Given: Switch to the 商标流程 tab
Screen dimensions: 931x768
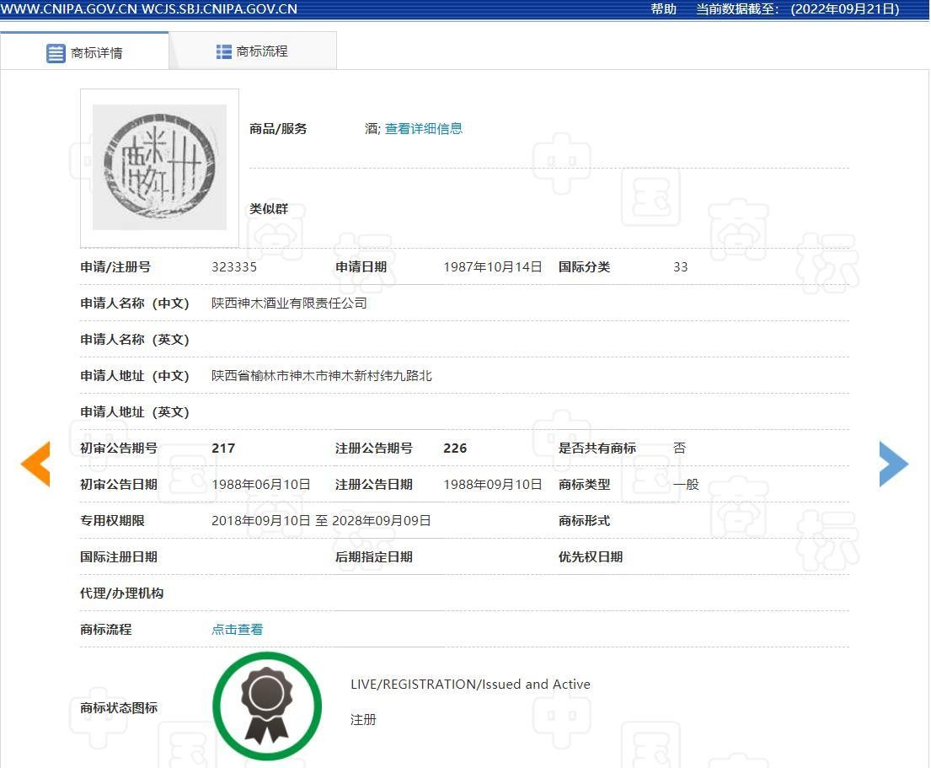Looking at the screenshot, I should (x=262, y=51).
